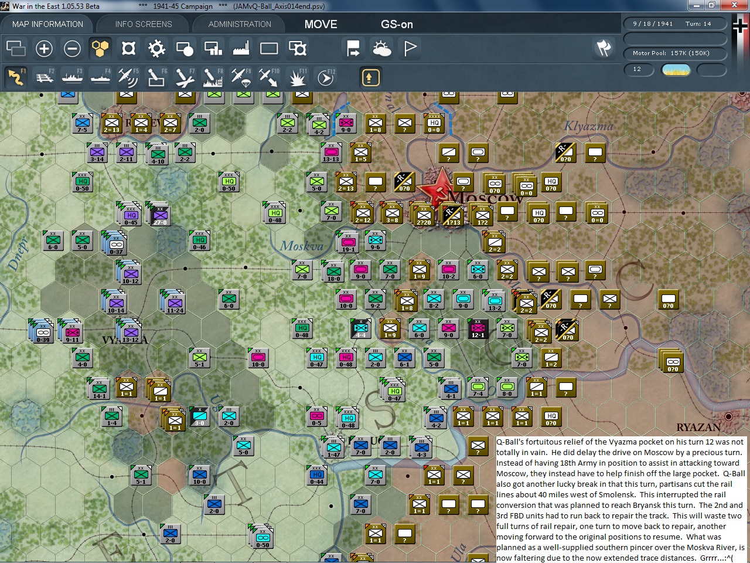Image resolution: width=750 pixels, height=563 pixels.
Task: Click the empty rectangle toolbar icon
Action: coord(269,48)
